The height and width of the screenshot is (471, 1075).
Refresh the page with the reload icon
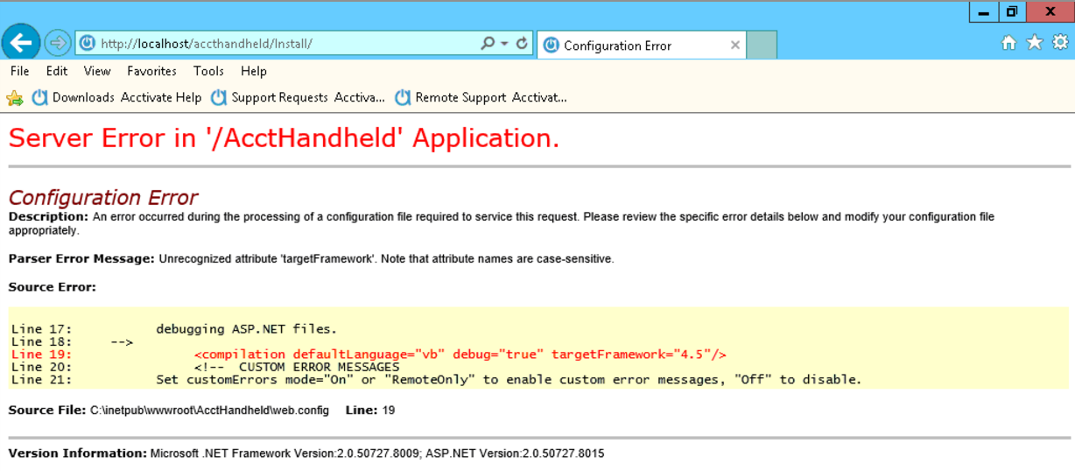tap(522, 43)
